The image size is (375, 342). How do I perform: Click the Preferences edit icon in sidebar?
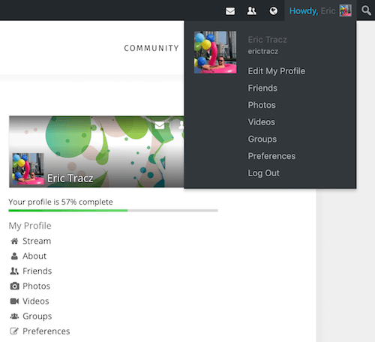[14, 331]
